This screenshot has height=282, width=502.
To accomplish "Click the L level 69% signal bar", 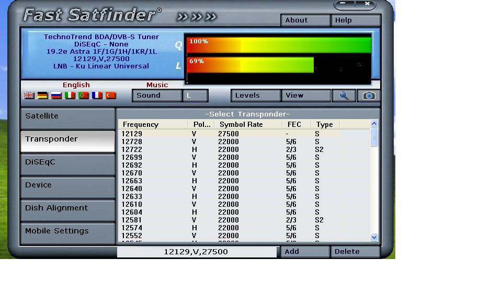I will [x=250, y=65].
